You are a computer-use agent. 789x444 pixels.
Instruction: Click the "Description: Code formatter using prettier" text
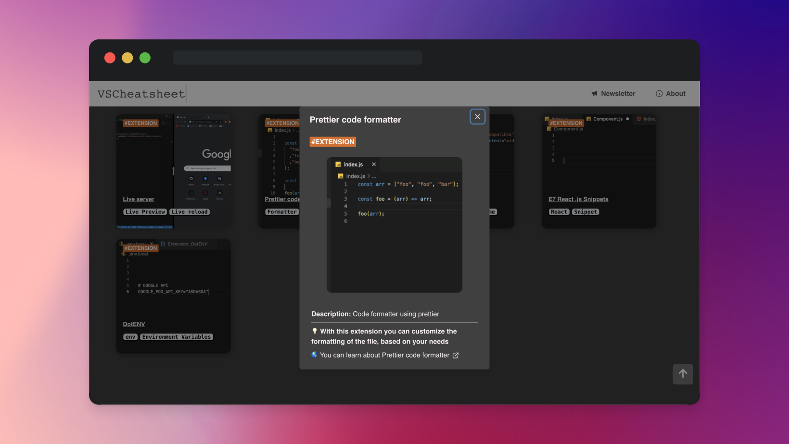click(375, 314)
